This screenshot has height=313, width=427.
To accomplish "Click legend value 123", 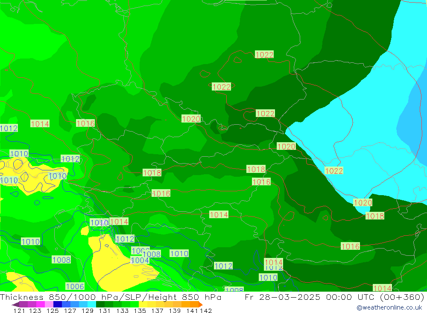I will point(35,310).
